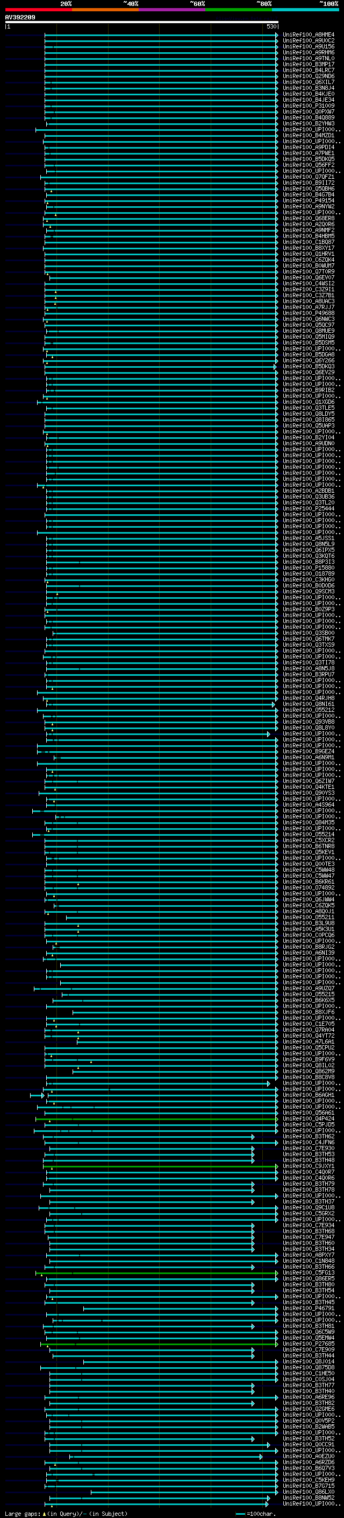The width and height of the screenshot is (344, 1518).
Task: Select the UniRef100_B8NW52 hit label
Action: tap(308, 1498)
